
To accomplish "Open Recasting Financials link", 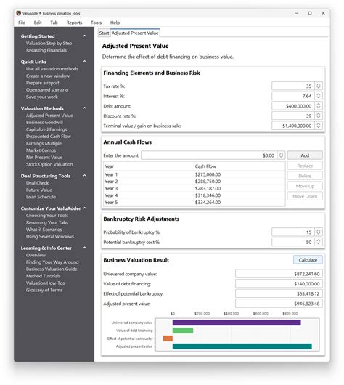I will [46, 50].
